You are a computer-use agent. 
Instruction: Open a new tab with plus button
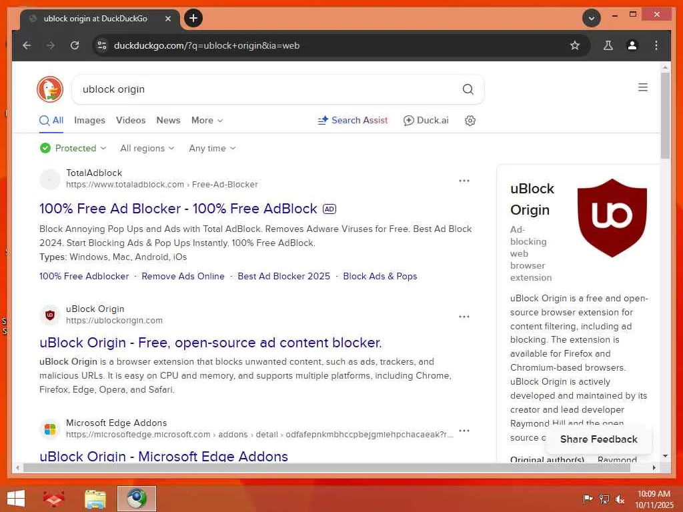pyautogui.click(x=193, y=18)
